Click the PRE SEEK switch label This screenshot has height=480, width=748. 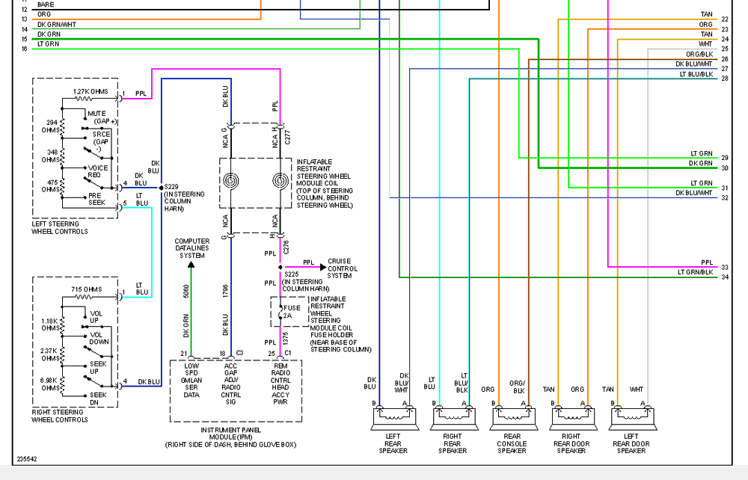[96, 199]
